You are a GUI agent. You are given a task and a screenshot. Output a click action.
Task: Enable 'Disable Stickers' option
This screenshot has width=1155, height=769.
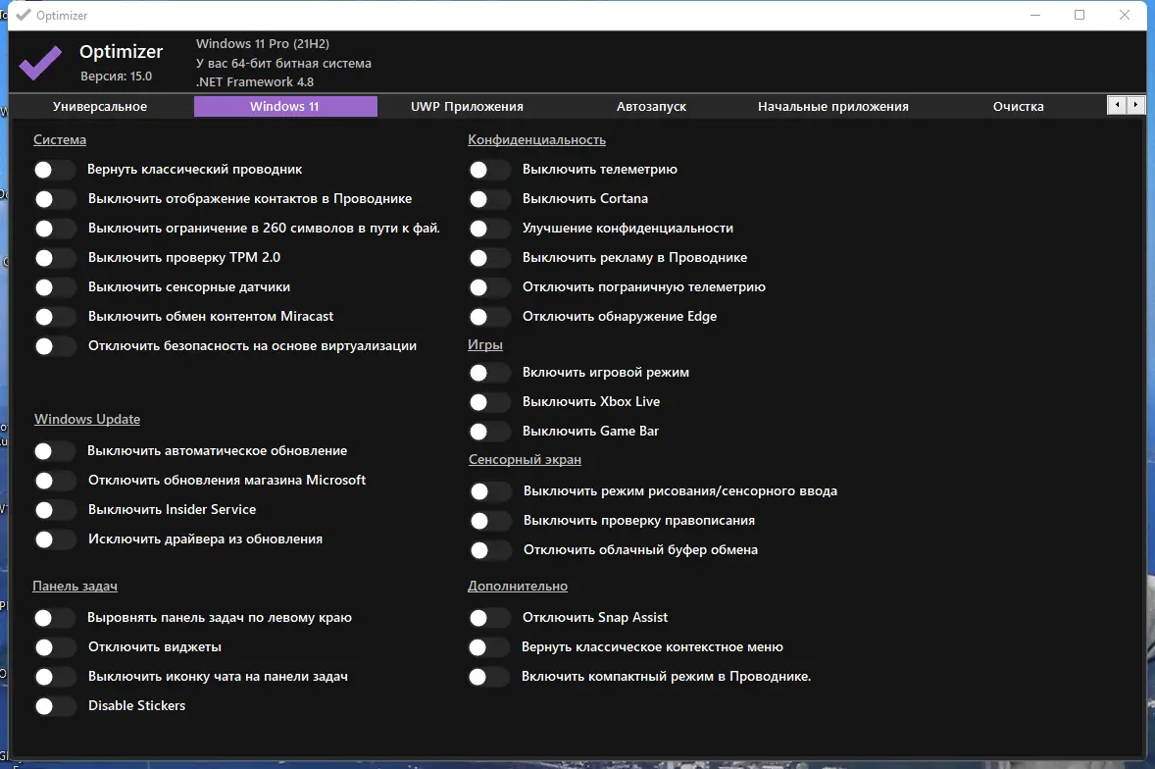55,705
